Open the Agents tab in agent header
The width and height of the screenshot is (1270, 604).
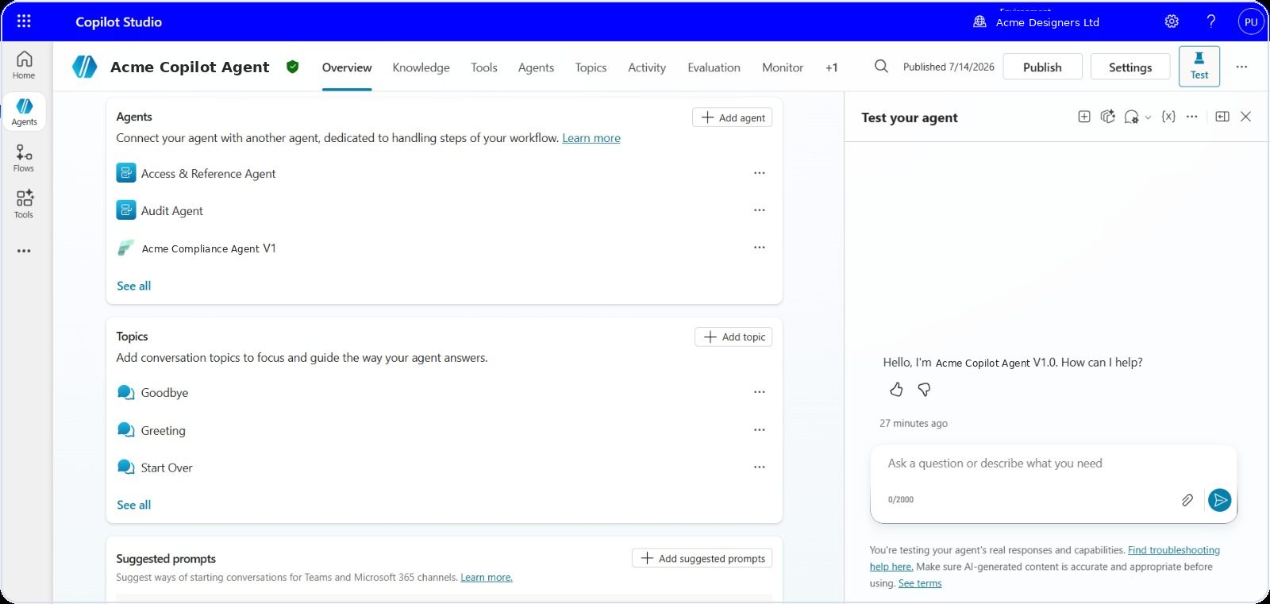pyautogui.click(x=536, y=67)
